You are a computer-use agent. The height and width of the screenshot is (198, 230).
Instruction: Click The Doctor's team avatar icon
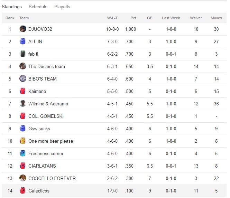[23, 66]
